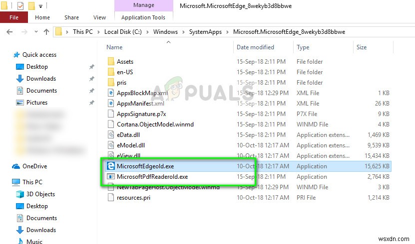
Task: Click the Properties quick access toolbar icon
Action: (20, 5)
